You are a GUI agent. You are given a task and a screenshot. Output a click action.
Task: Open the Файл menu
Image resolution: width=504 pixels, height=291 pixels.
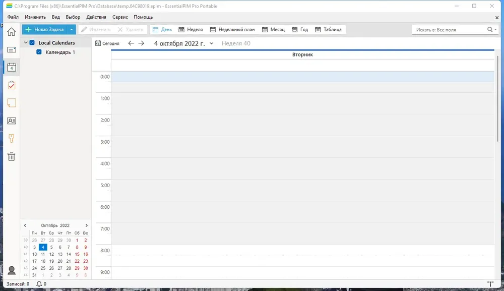13,17
